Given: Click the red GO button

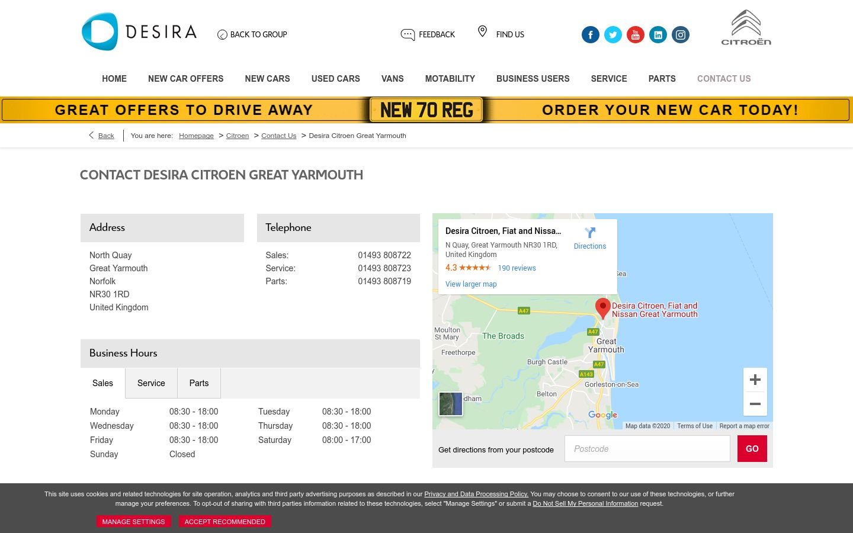Looking at the screenshot, I should tap(752, 449).
